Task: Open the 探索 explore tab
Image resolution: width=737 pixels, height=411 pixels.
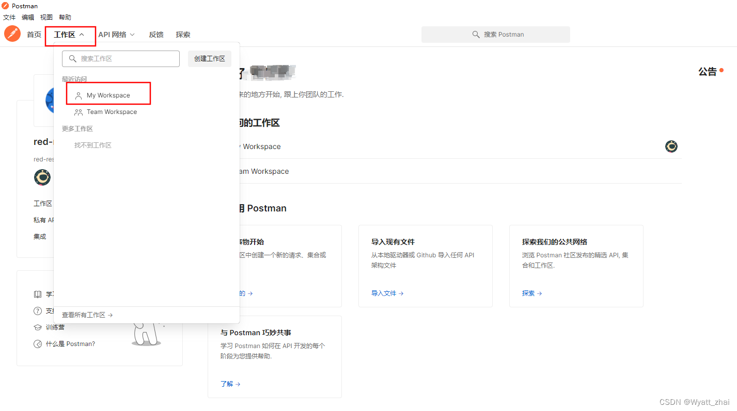Action: pyautogui.click(x=183, y=35)
